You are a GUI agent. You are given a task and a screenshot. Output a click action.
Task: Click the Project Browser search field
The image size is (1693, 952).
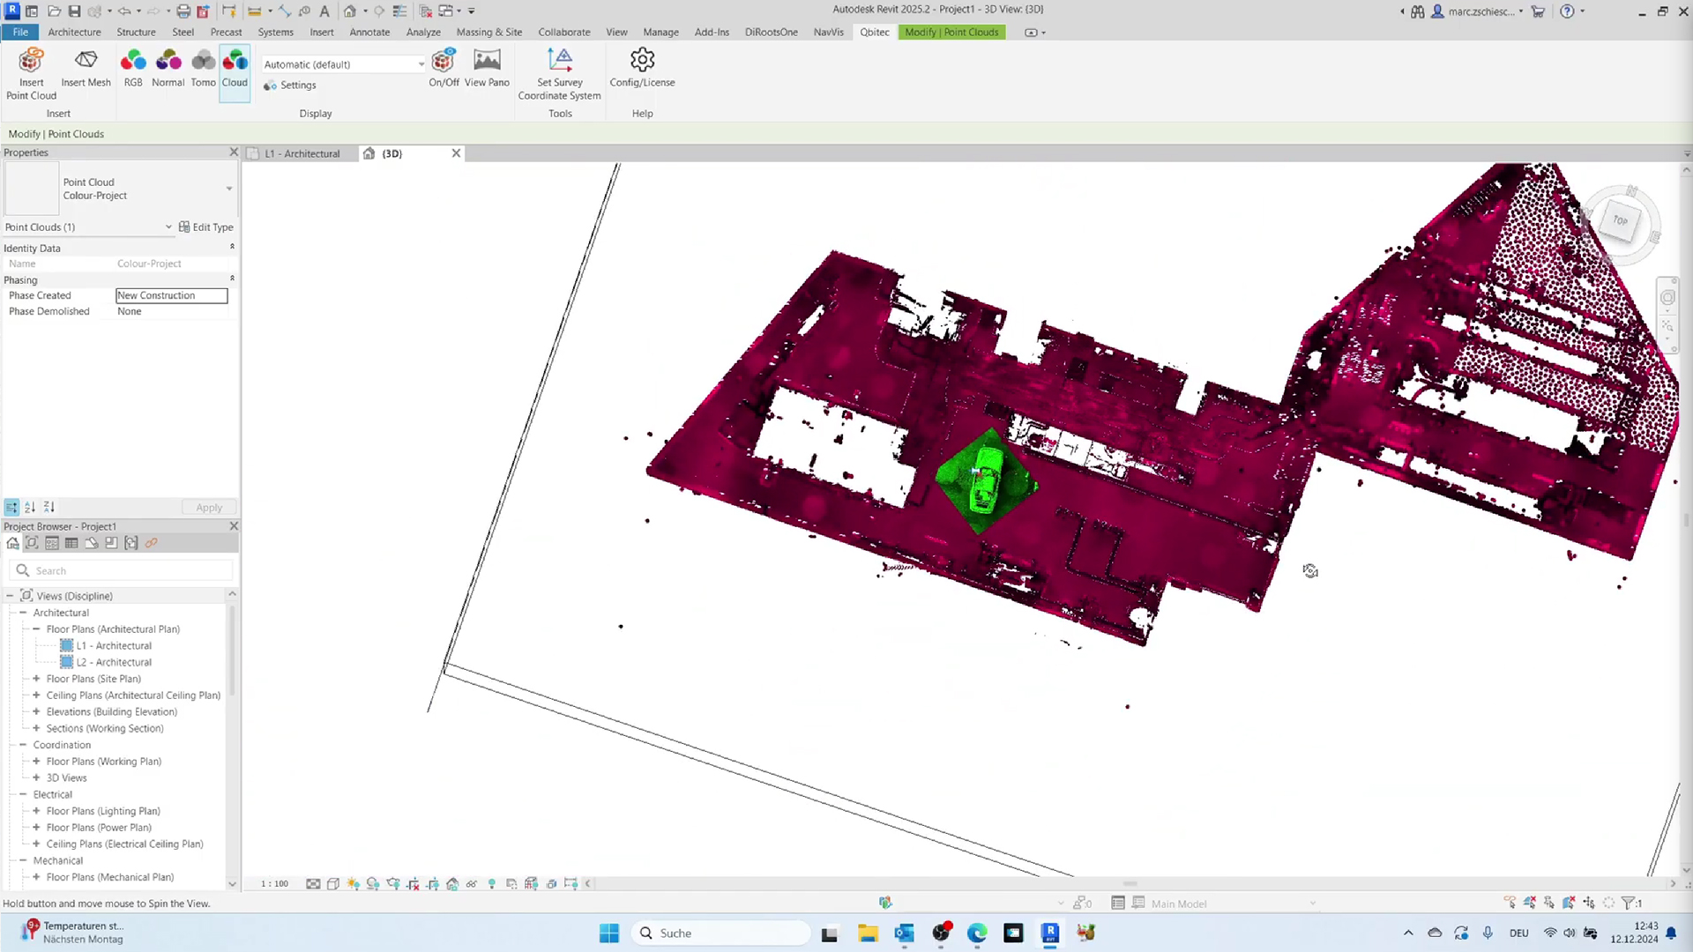(122, 570)
